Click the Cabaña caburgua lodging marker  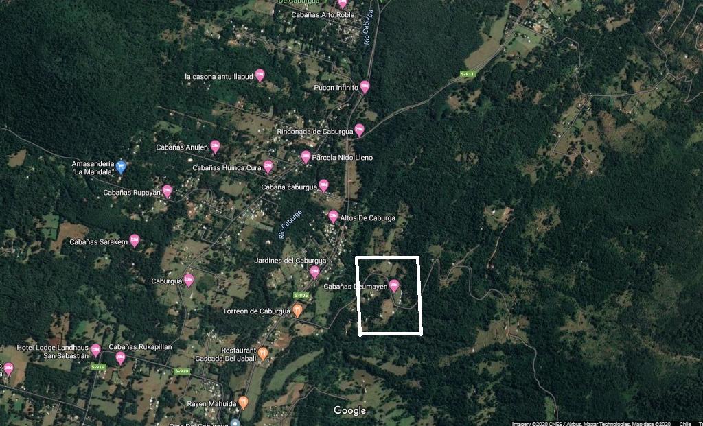(x=324, y=186)
